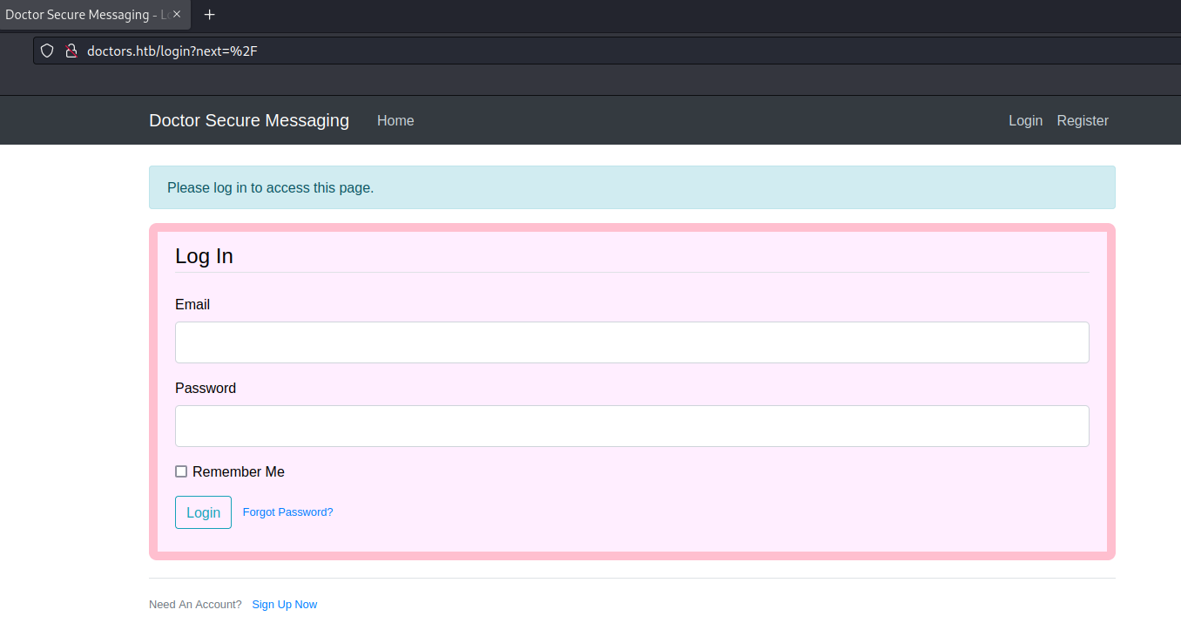
Task: Click the insecure connection padlock icon
Action: click(x=71, y=51)
